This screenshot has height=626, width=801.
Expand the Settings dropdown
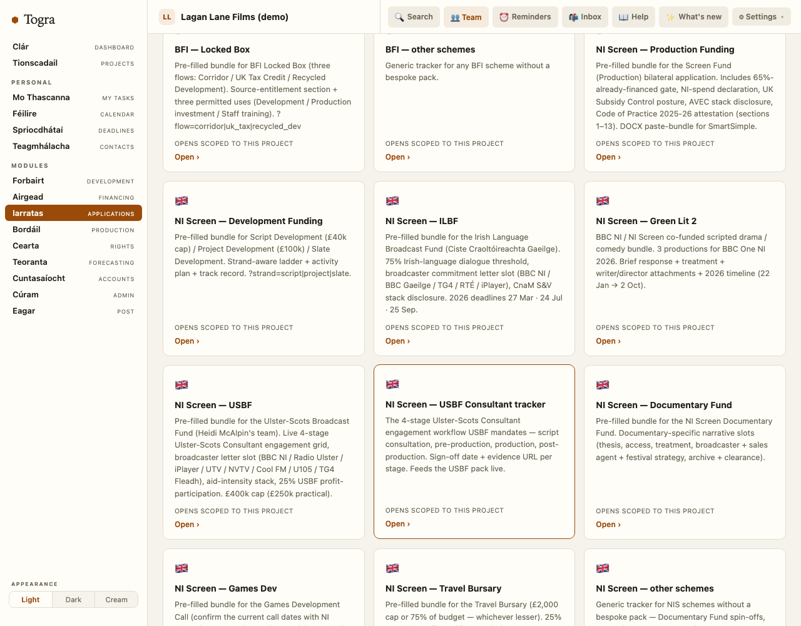[761, 17]
